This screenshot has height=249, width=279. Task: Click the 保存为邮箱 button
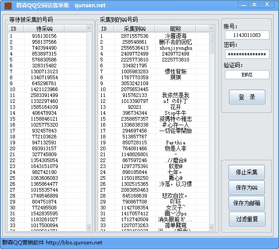point(247,203)
